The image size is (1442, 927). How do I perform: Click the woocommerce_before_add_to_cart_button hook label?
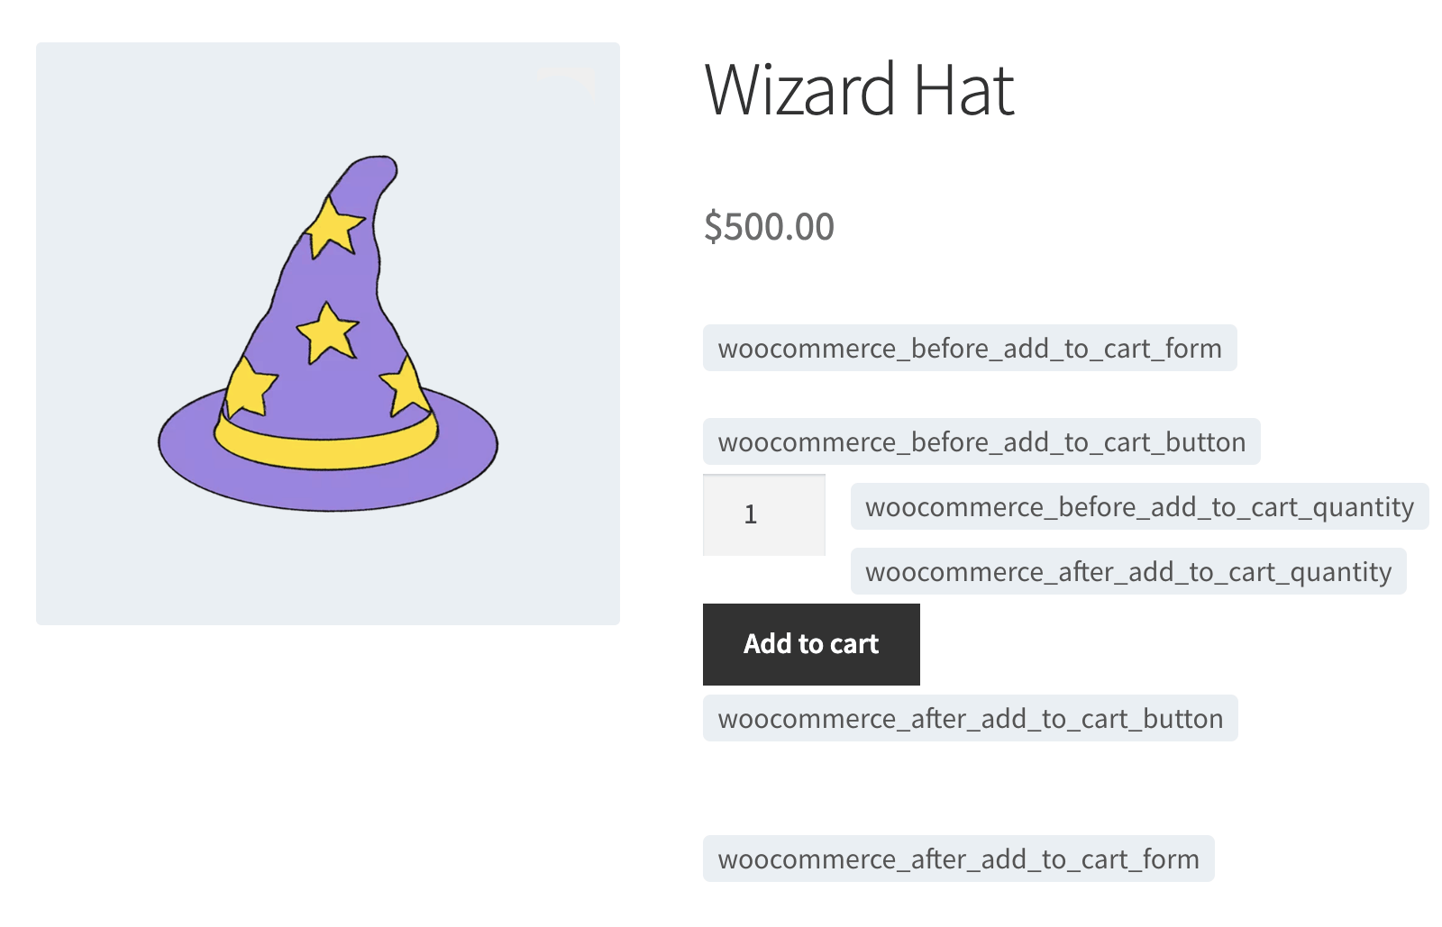click(981, 441)
